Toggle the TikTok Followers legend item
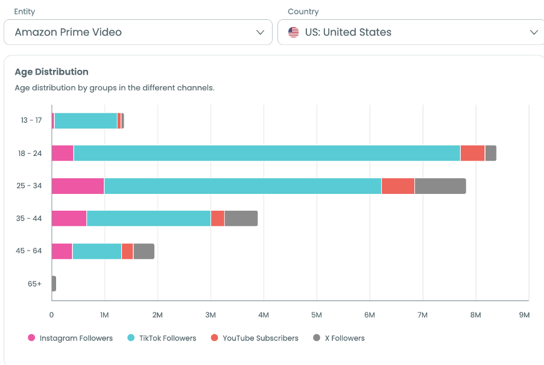Viewport: 544px width, 365px height. pos(162,338)
